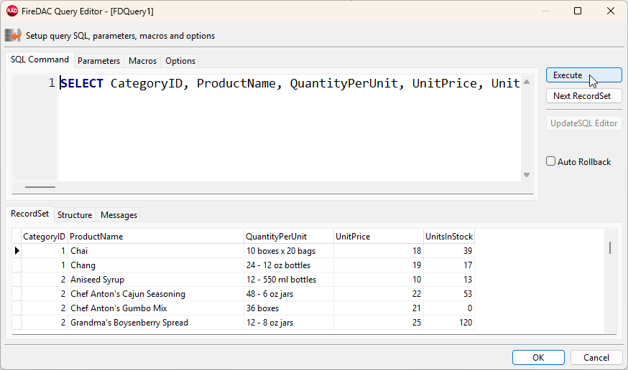Open the Macros tab
This screenshot has width=628, height=370.
tap(142, 61)
